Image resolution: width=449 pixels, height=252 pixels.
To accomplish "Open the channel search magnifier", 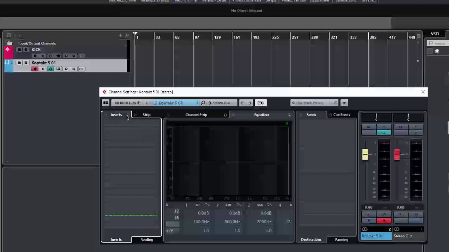I will point(203,103).
